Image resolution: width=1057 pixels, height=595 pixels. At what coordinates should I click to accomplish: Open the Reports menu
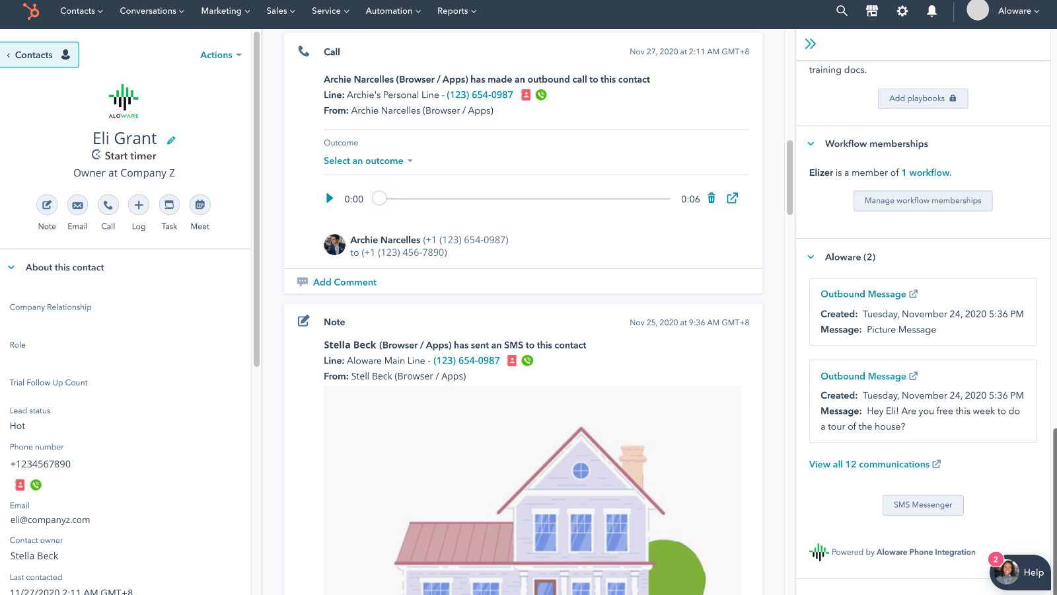pos(456,11)
